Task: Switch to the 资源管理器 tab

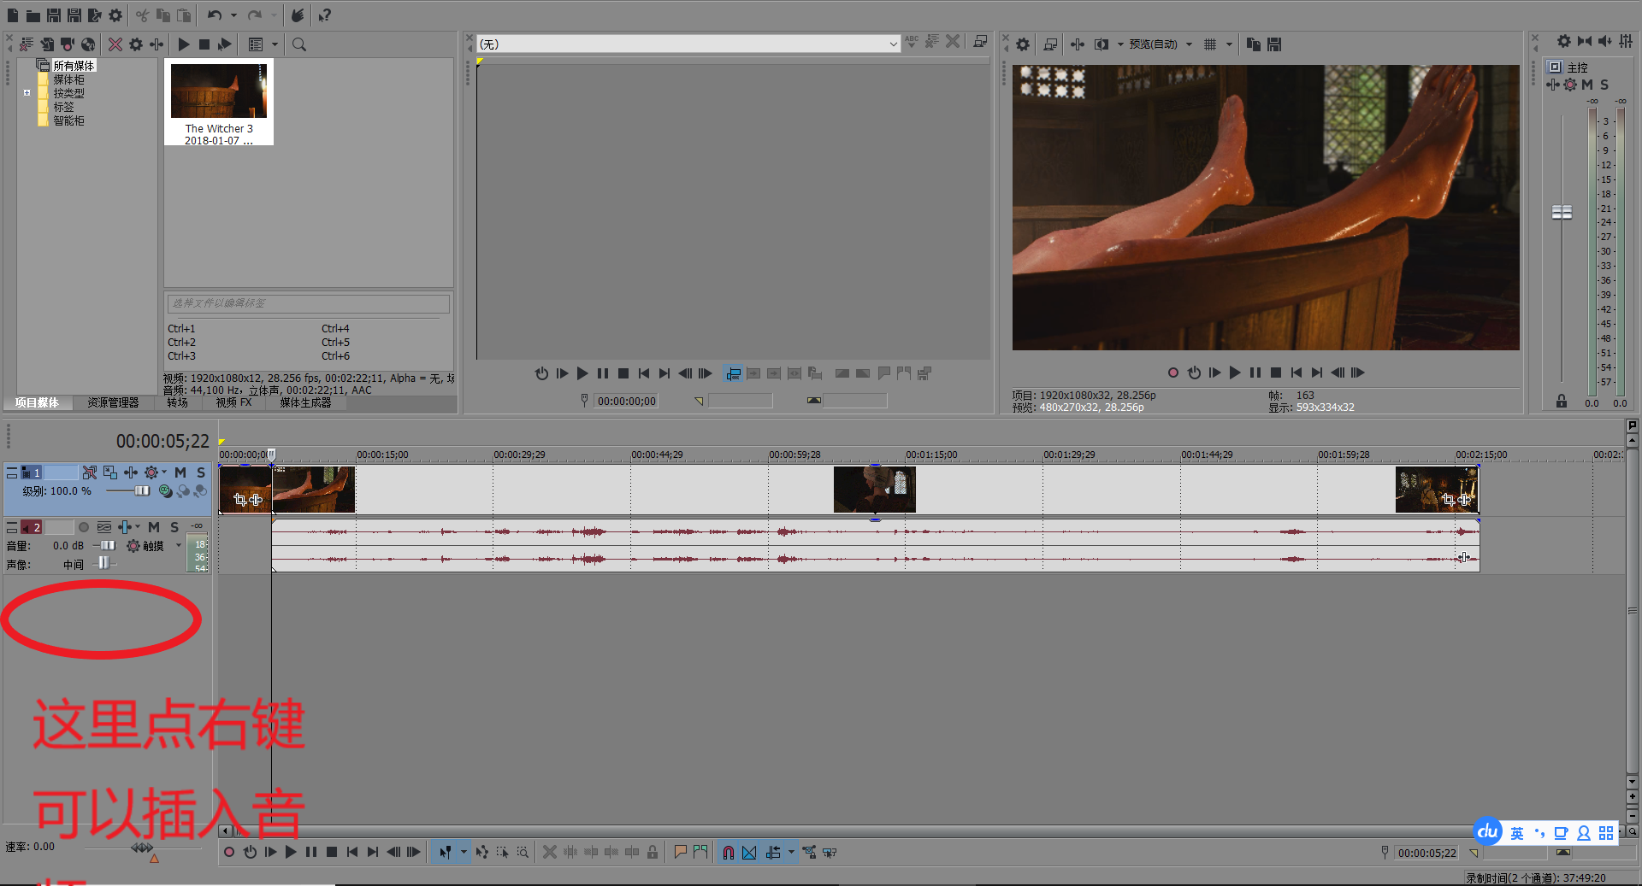Action: coord(113,402)
